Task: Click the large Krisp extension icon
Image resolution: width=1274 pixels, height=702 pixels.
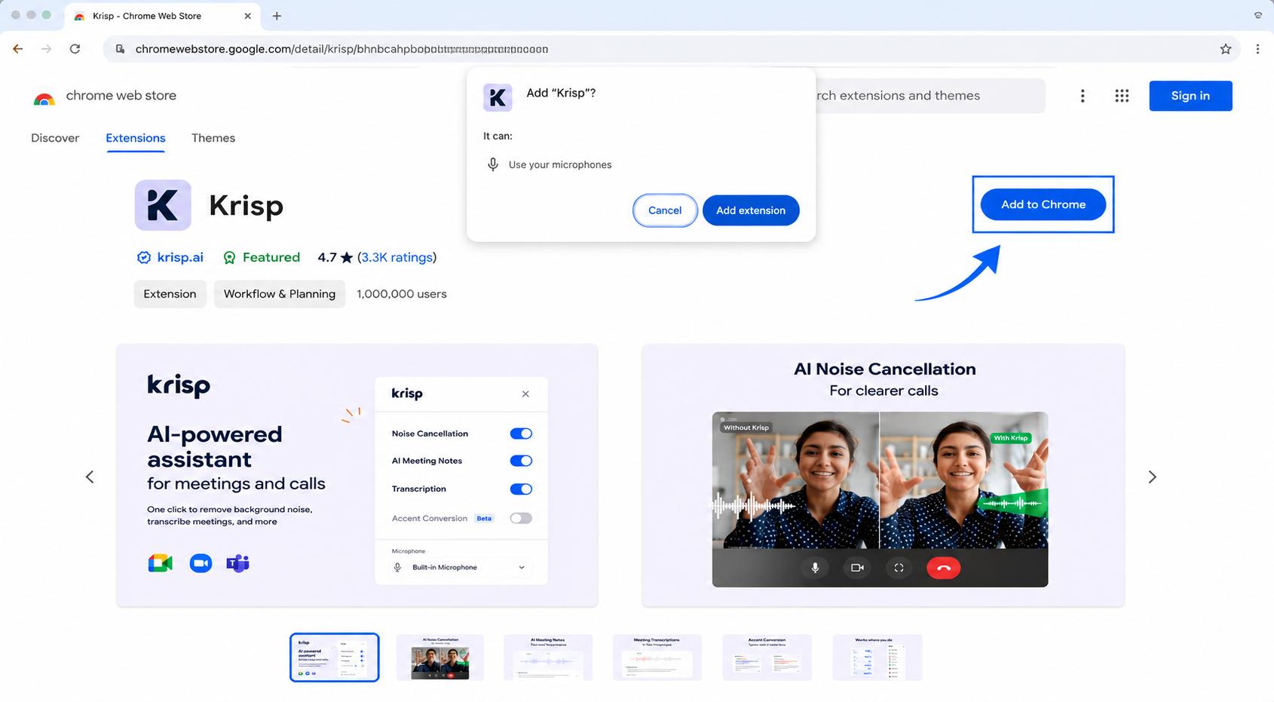Action: (x=163, y=205)
